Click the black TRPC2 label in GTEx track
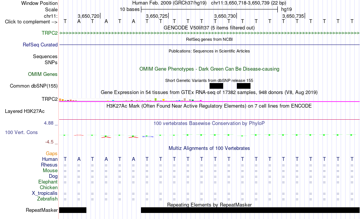Viewport: 360px width, 219px height. click(x=50, y=99)
